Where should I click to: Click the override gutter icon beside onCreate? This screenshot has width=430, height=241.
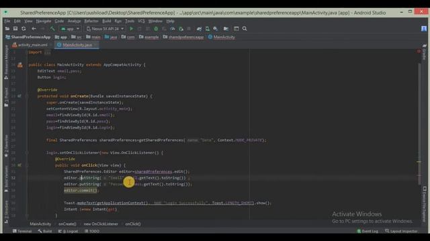19,96
